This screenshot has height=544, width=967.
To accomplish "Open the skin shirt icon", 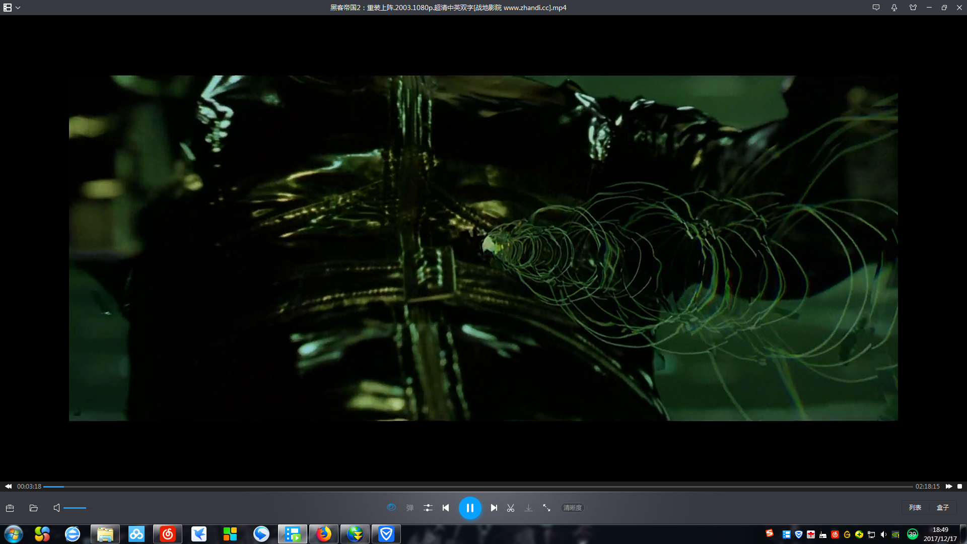I will point(913,8).
